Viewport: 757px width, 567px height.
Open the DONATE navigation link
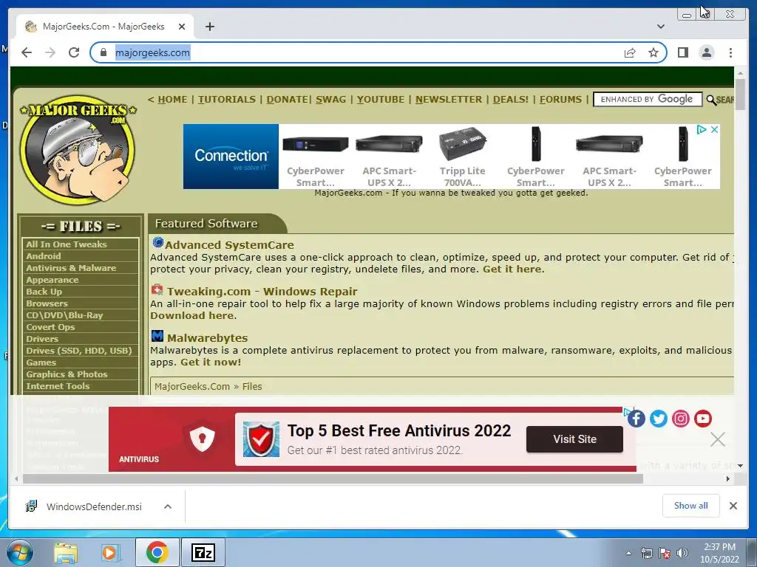(x=288, y=100)
